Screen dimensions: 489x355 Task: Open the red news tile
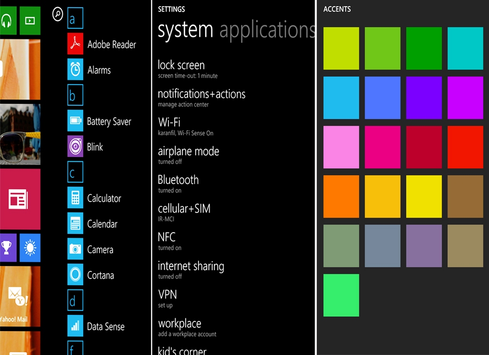[x=20, y=199]
